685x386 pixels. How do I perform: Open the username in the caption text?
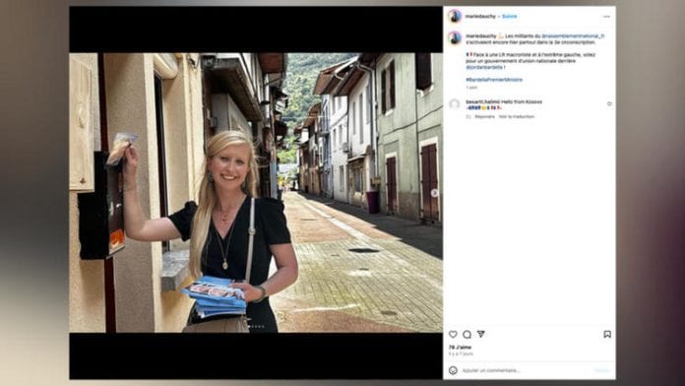coord(481,36)
